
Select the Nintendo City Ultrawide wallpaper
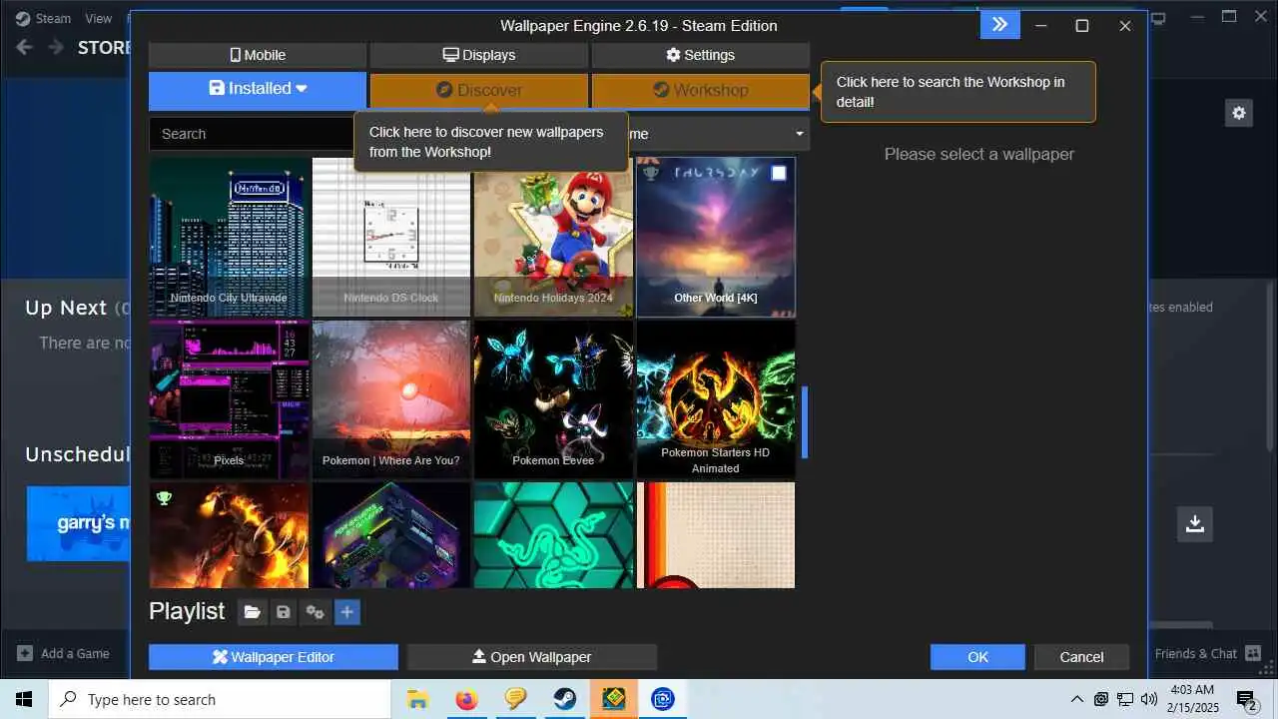click(229, 237)
